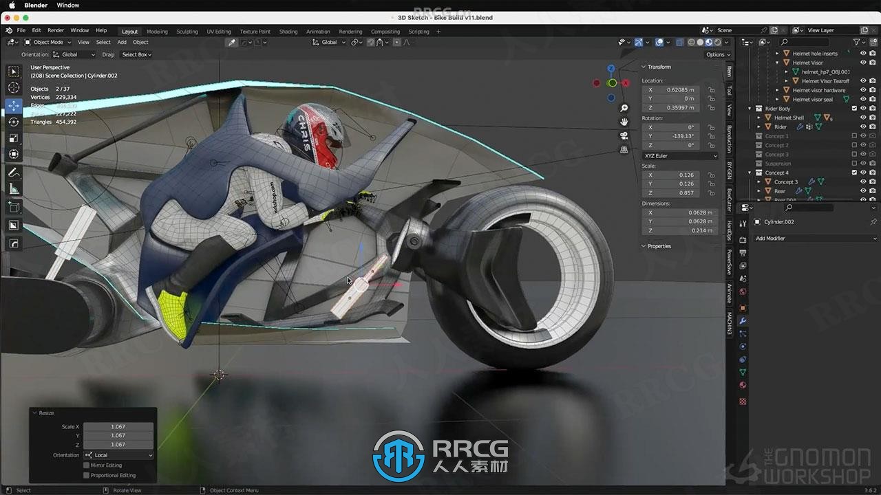
Task: Enable the Mirror Editing checkbox
Action: [86, 465]
